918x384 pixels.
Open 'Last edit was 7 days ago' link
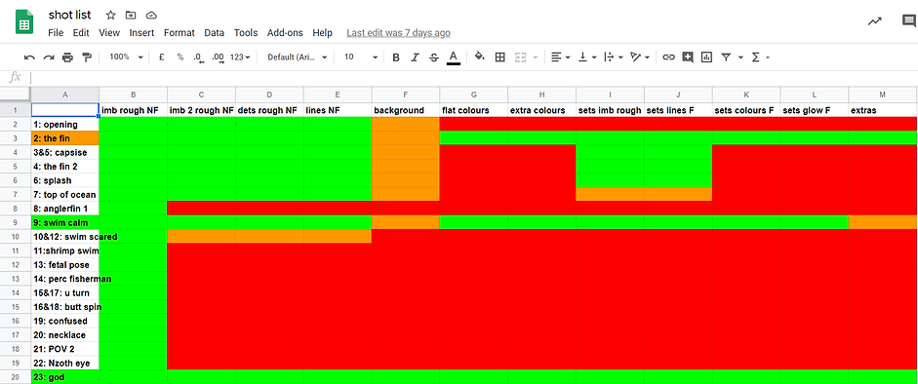click(398, 33)
